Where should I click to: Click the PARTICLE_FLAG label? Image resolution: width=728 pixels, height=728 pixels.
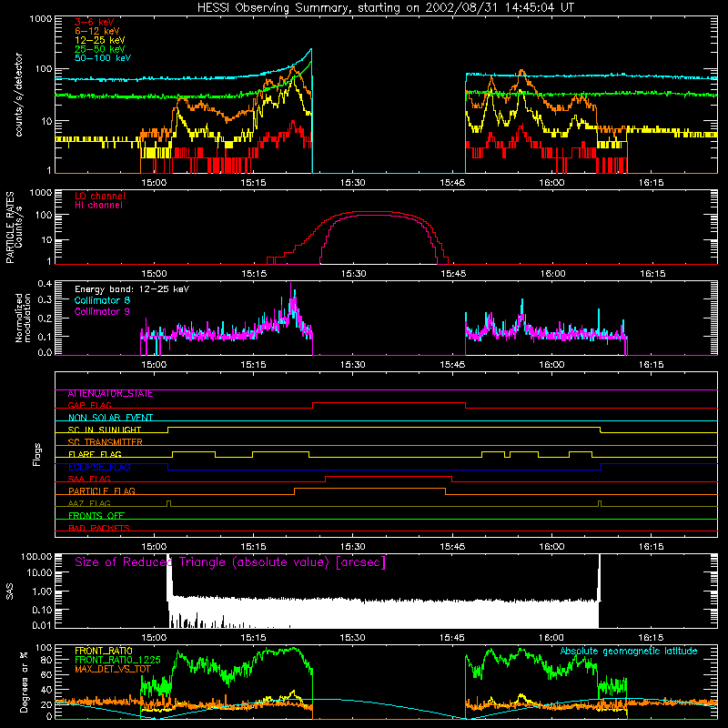pyautogui.click(x=102, y=491)
